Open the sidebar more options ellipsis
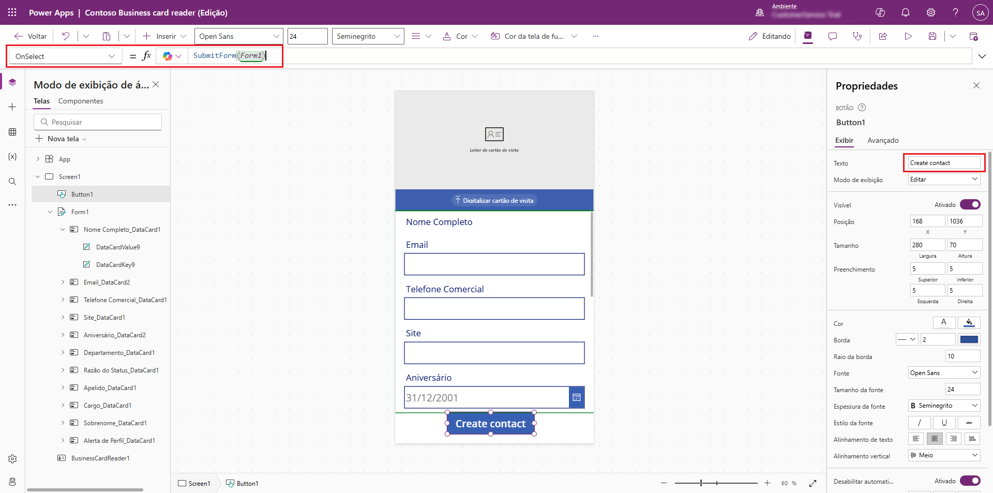This screenshot has width=993, height=493. click(12, 205)
